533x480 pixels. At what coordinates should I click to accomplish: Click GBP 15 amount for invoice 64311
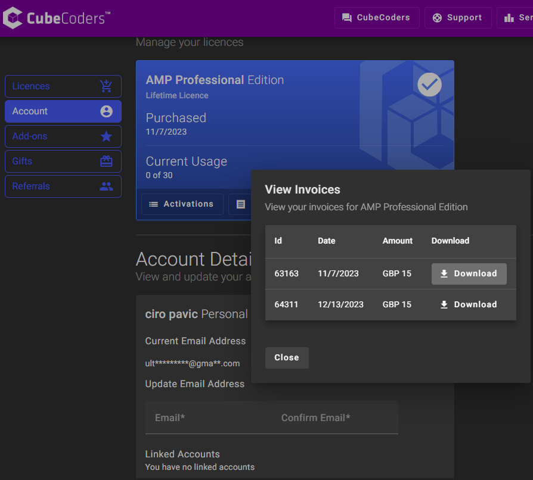[397, 304]
